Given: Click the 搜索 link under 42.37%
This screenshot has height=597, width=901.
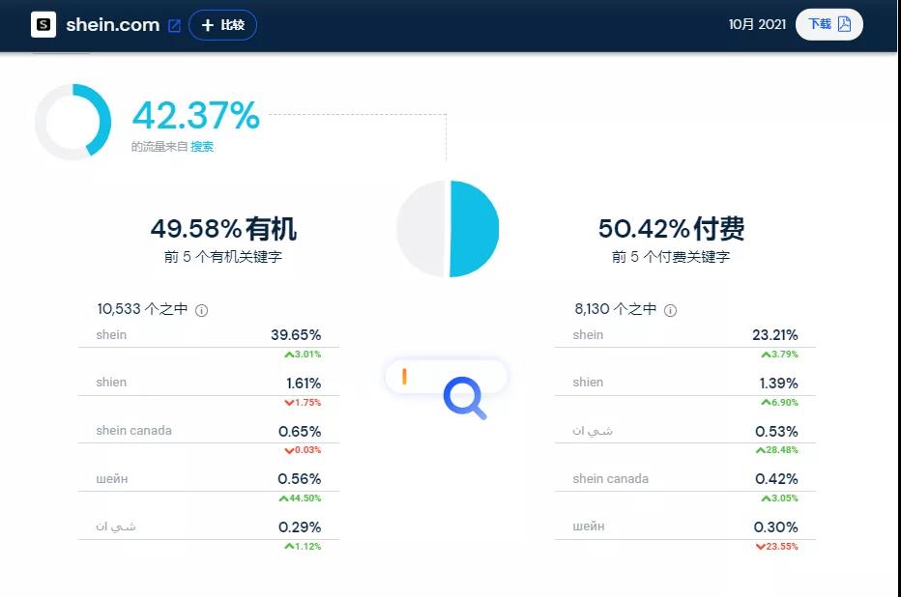Looking at the screenshot, I should click(202, 147).
